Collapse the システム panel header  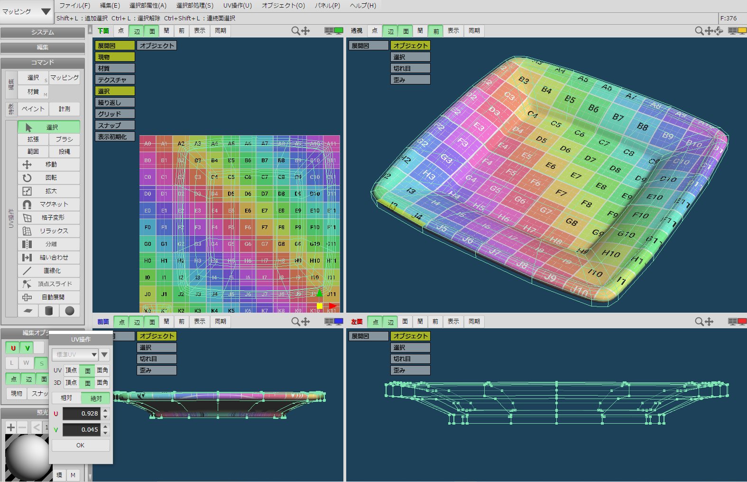[x=43, y=32]
